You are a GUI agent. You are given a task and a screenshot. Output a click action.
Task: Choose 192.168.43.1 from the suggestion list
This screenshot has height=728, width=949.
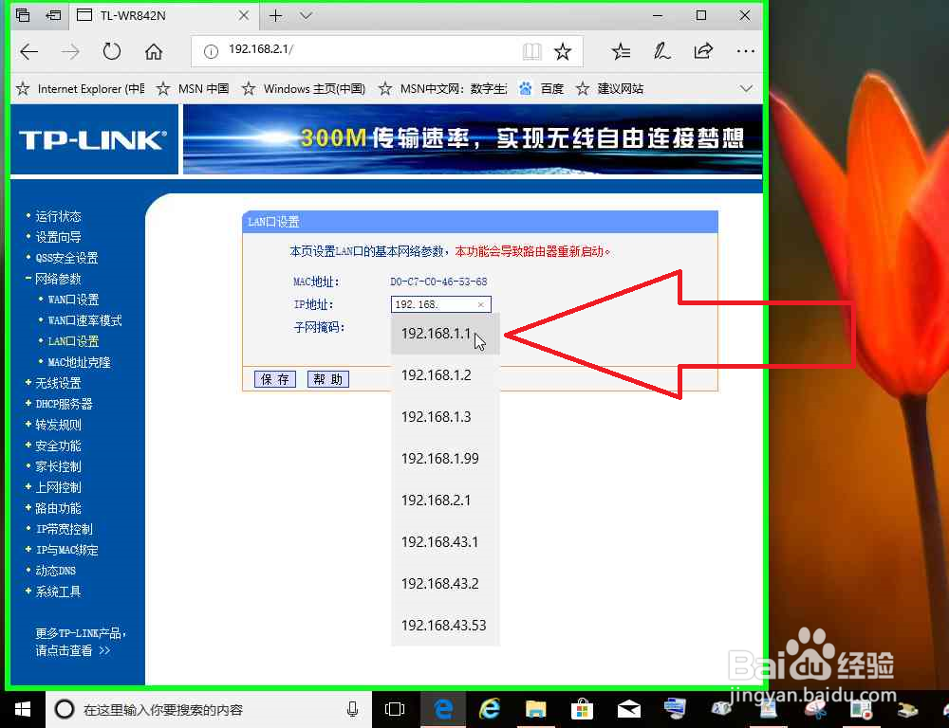coord(445,542)
